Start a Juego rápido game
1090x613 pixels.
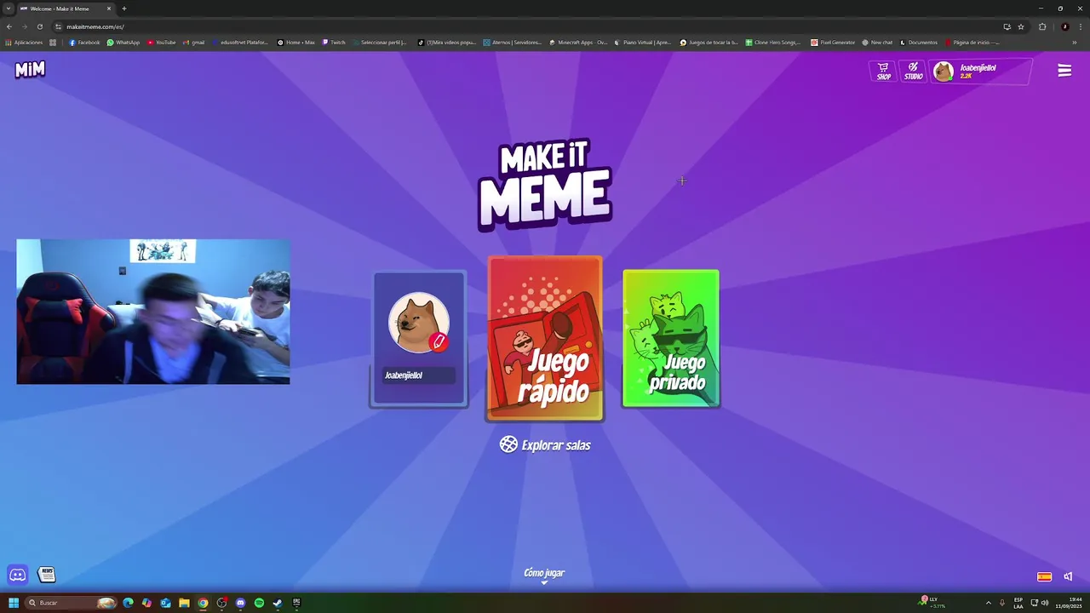coord(545,338)
